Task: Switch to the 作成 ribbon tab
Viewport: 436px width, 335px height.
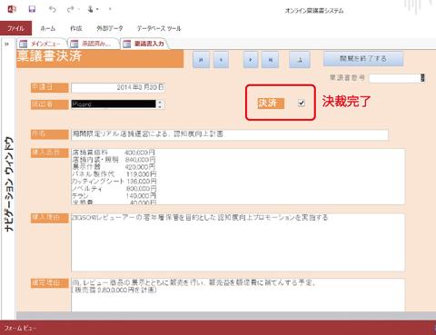Action: pyautogui.click(x=76, y=28)
